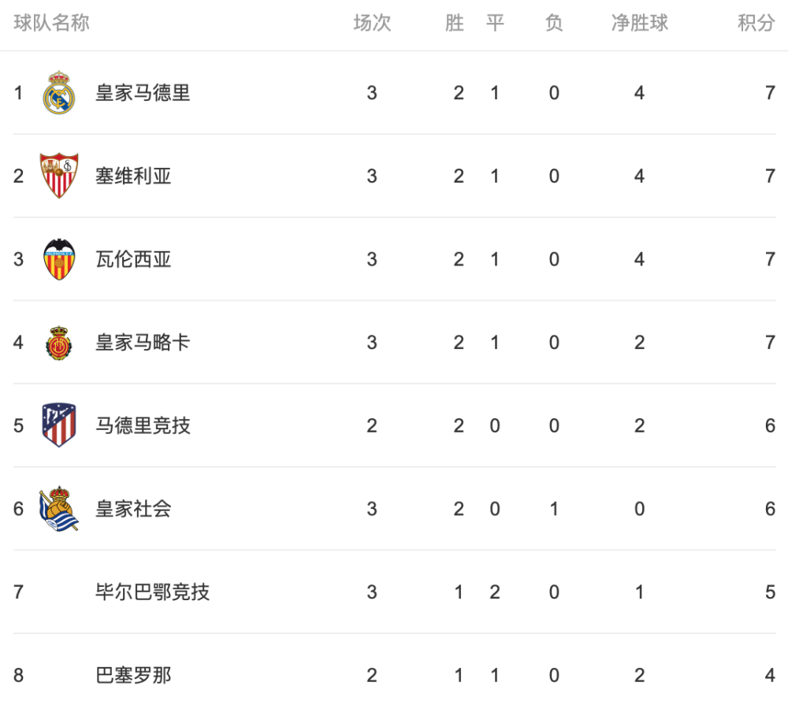Open team 塞维利亚 from the table
Screen dimensions: 788x701
tap(133, 176)
